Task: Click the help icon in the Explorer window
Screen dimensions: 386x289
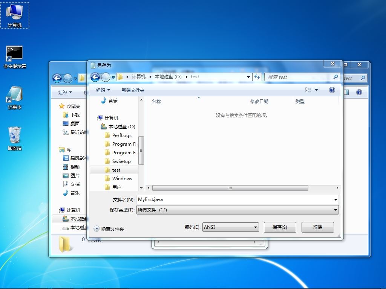Action: coord(359,92)
